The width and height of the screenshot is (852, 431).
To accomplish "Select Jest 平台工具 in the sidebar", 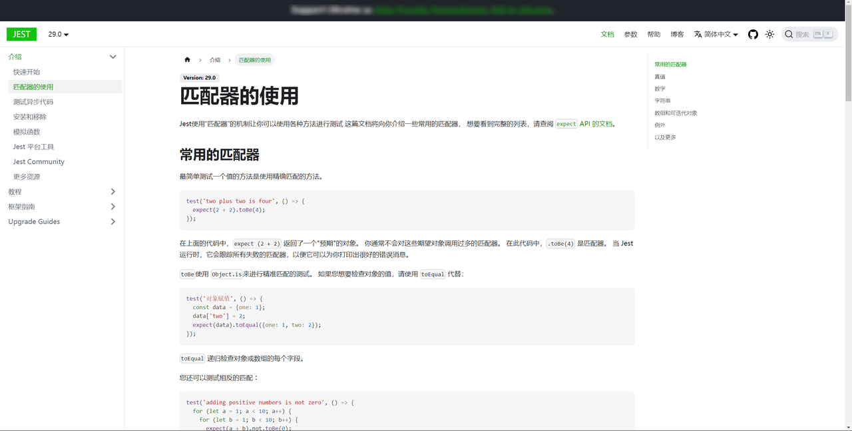I will tap(65, 147).
